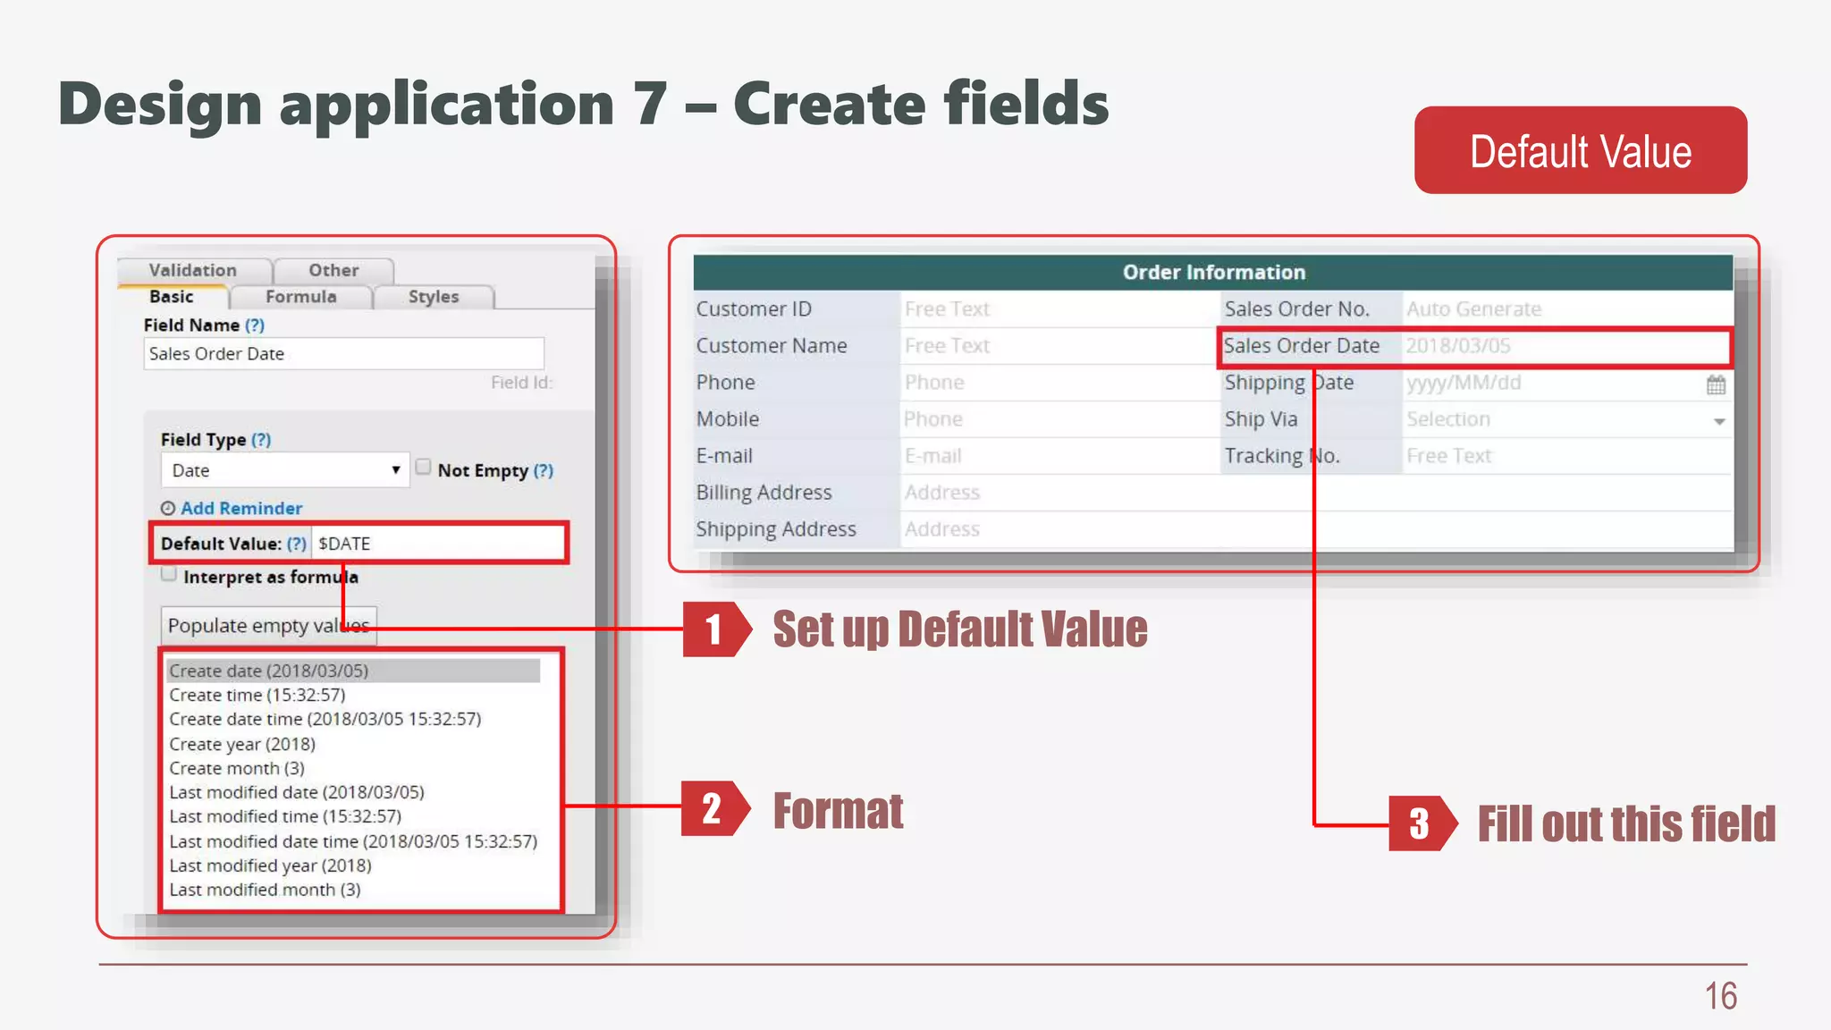The image size is (1831, 1030).
Task: Click the Sales Order No. Auto Generate field
Action: (x=1566, y=309)
